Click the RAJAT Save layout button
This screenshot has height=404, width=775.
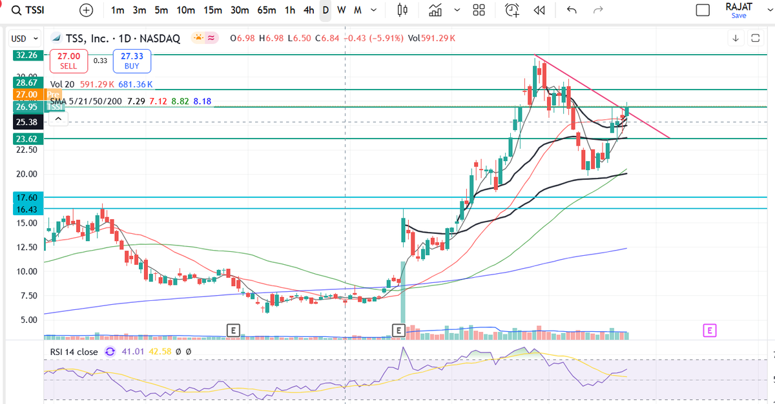point(739,10)
